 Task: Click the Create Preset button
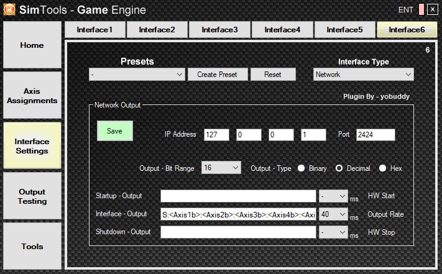(x=217, y=75)
